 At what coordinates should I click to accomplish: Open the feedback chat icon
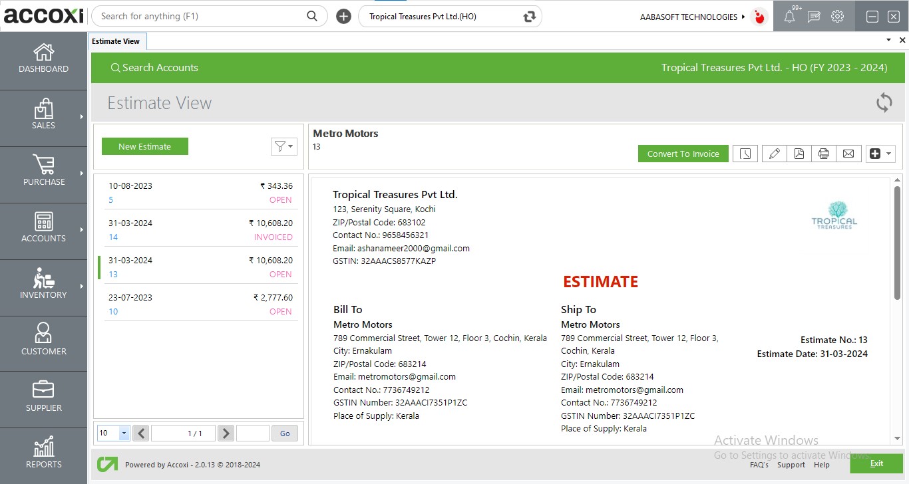coord(813,17)
